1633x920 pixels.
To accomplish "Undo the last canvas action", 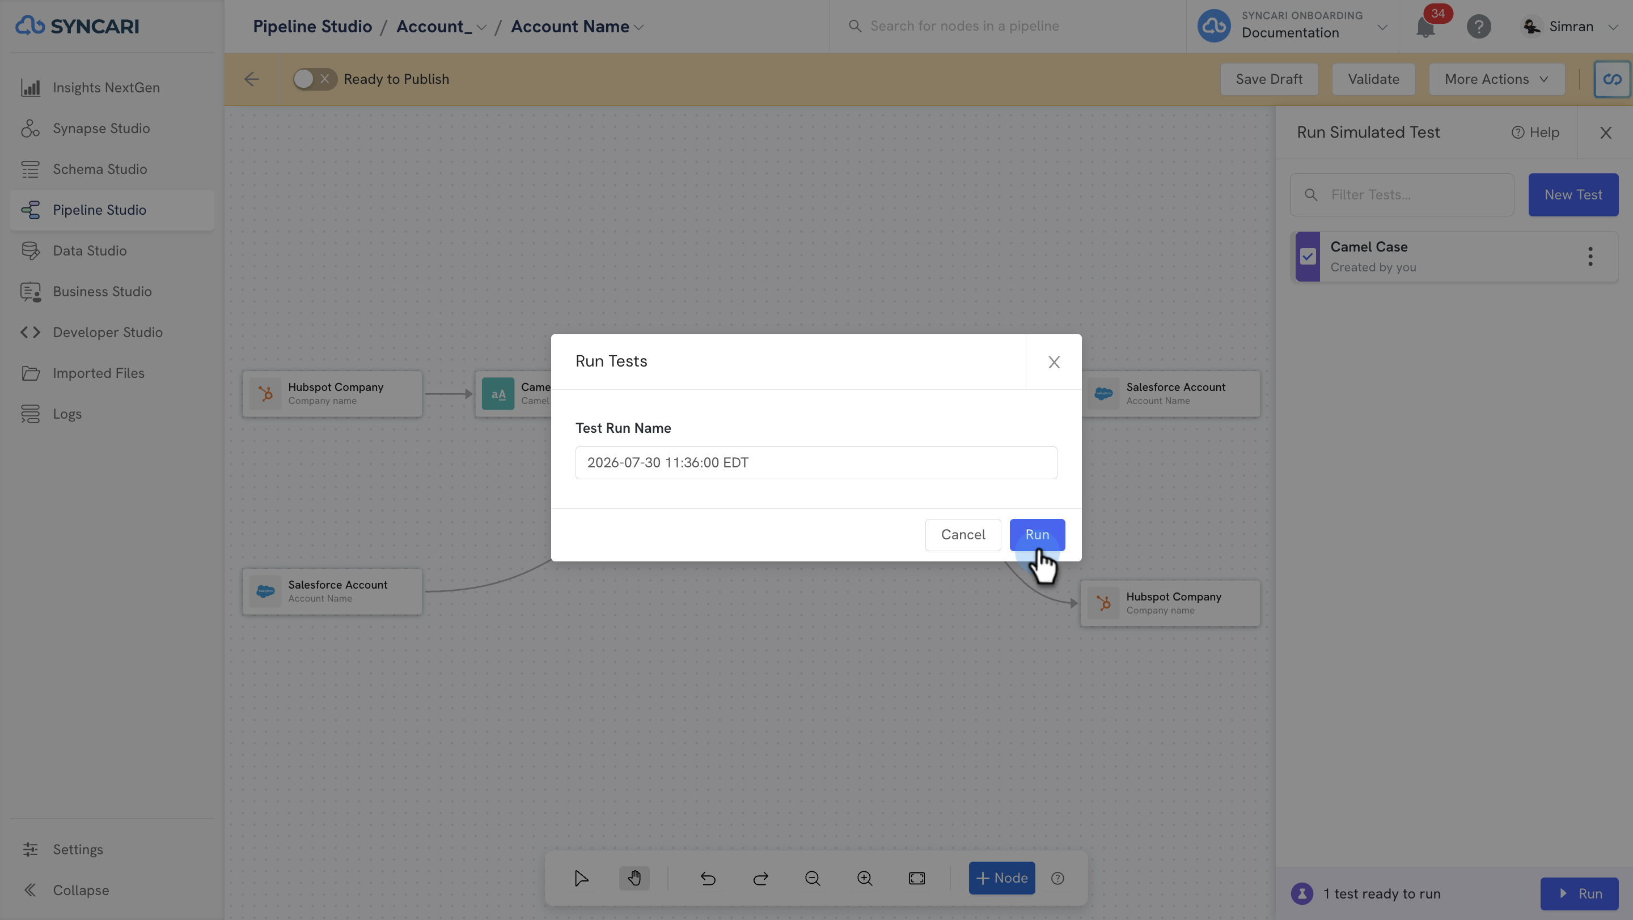I will coord(708,878).
